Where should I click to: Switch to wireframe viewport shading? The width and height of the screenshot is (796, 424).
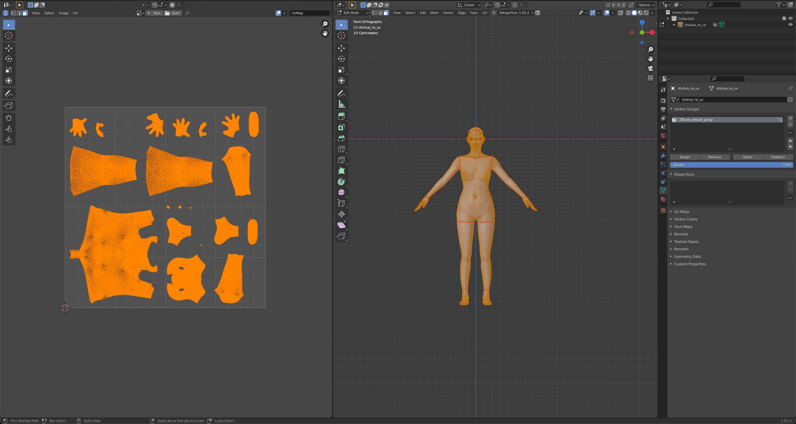pos(628,13)
